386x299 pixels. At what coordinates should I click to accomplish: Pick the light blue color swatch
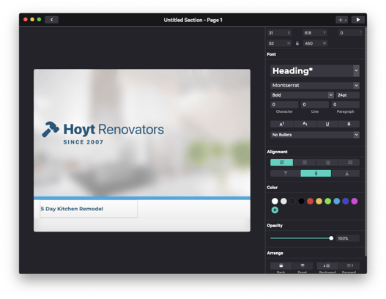(x=337, y=202)
